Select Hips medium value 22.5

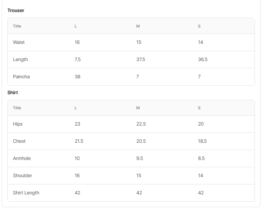click(x=141, y=124)
